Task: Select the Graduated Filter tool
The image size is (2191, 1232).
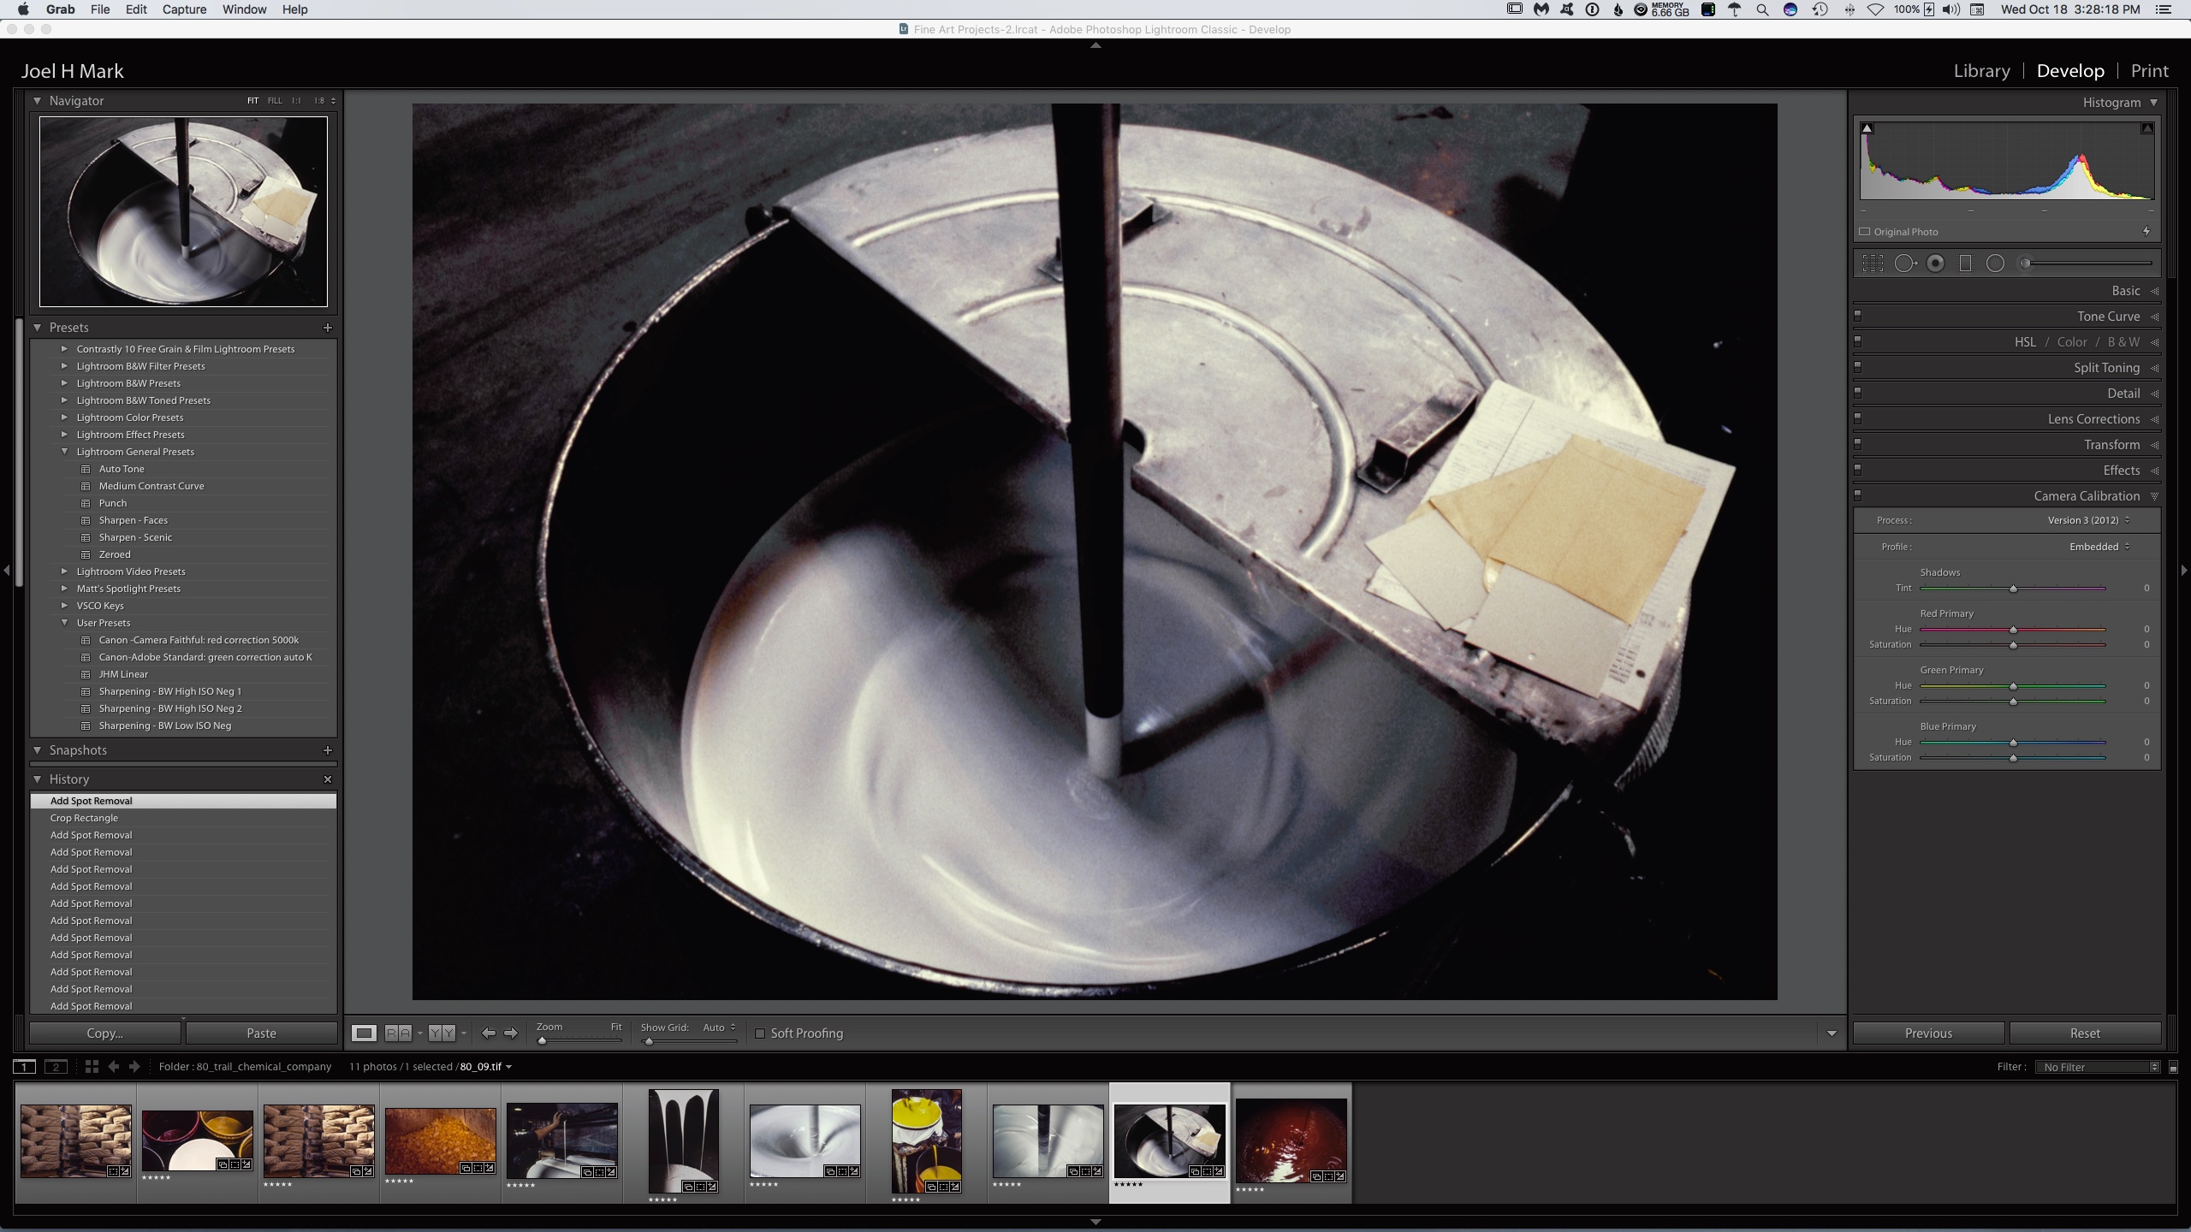Action: 1965,264
